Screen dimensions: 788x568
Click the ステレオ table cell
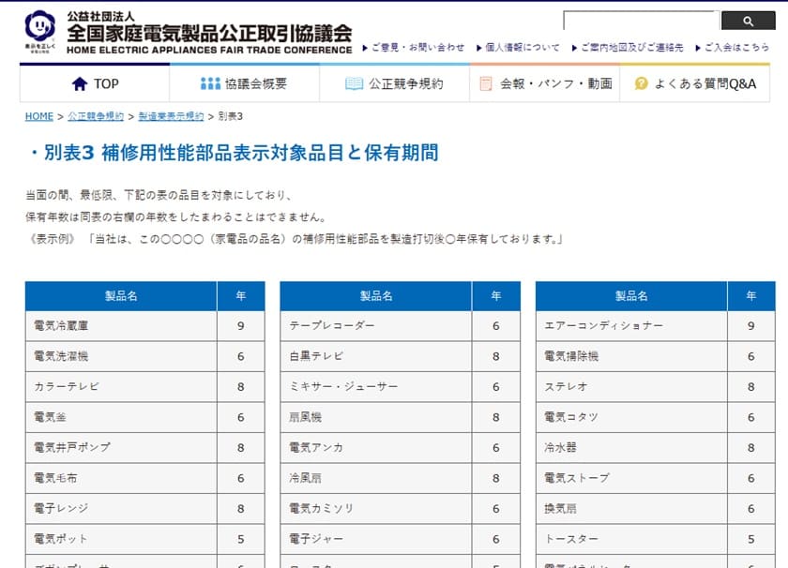(x=631, y=387)
